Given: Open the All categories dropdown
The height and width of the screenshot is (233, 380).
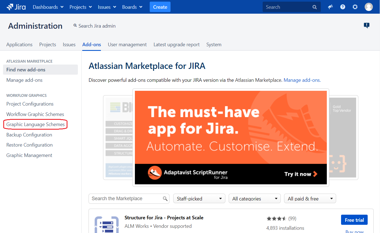Looking at the screenshot, I should click(x=254, y=199).
